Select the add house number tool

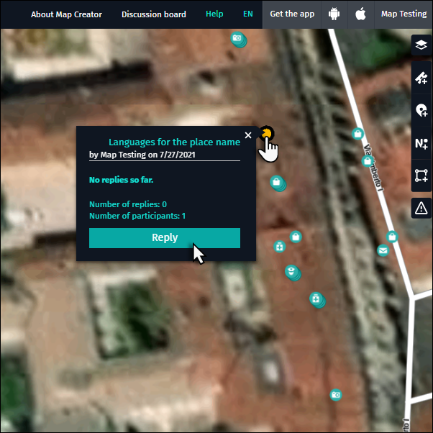(421, 143)
